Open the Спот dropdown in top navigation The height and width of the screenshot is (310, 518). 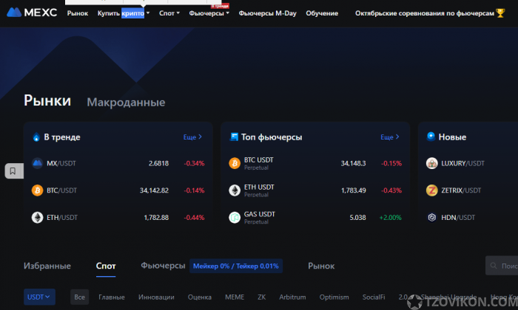pos(169,13)
